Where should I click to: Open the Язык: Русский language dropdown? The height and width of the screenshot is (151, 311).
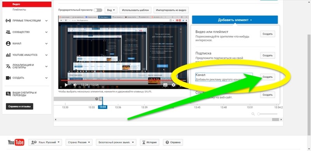point(45,142)
